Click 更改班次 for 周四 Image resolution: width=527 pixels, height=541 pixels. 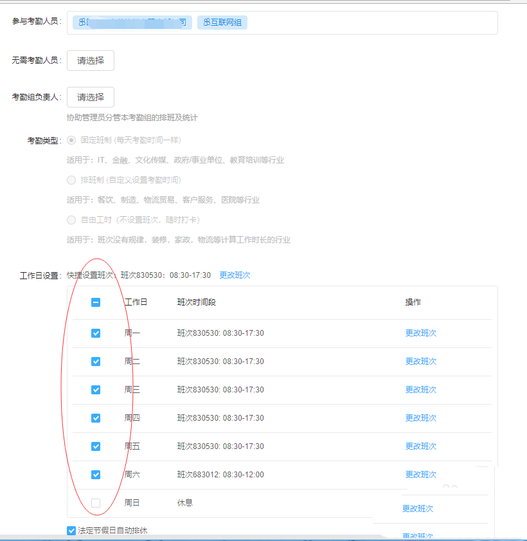420,417
